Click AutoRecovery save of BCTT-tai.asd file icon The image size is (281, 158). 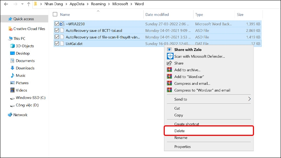coord(62,31)
